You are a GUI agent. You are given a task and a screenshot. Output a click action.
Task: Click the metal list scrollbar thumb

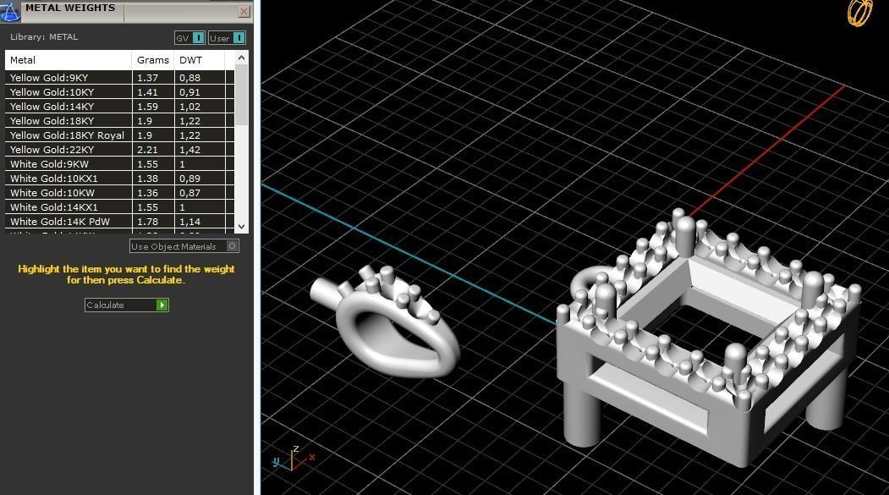tap(242, 95)
